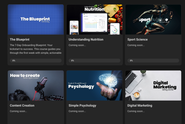Click the Psychology brain cover image
185x124 pixels.
coord(95,85)
